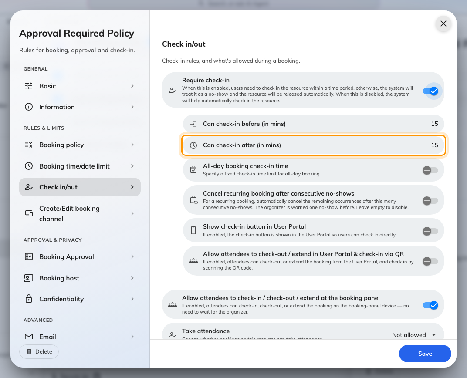The height and width of the screenshot is (378, 467).
Task: Click the Create/Edit booking channel devices icon
Action: point(29,213)
